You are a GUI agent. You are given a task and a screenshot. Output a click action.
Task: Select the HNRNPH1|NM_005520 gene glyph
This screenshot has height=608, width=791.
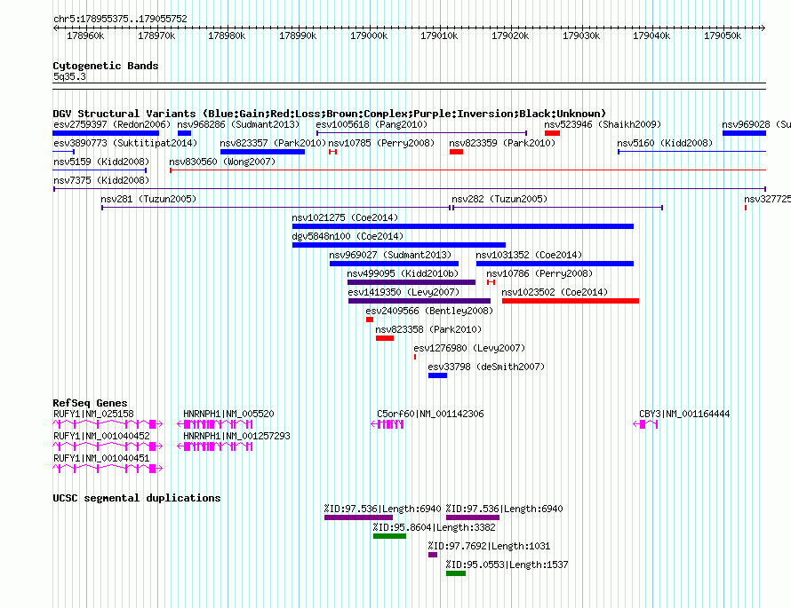(x=215, y=424)
